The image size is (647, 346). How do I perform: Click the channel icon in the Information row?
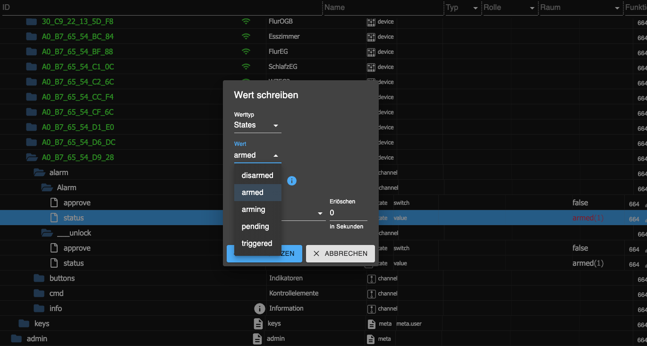(x=371, y=309)
